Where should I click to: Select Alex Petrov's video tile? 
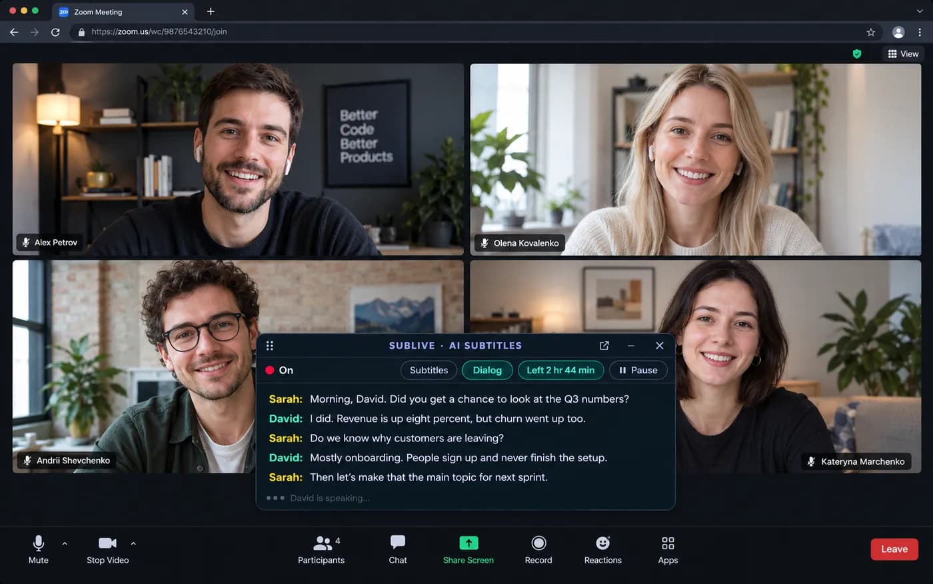pos(238,159)
